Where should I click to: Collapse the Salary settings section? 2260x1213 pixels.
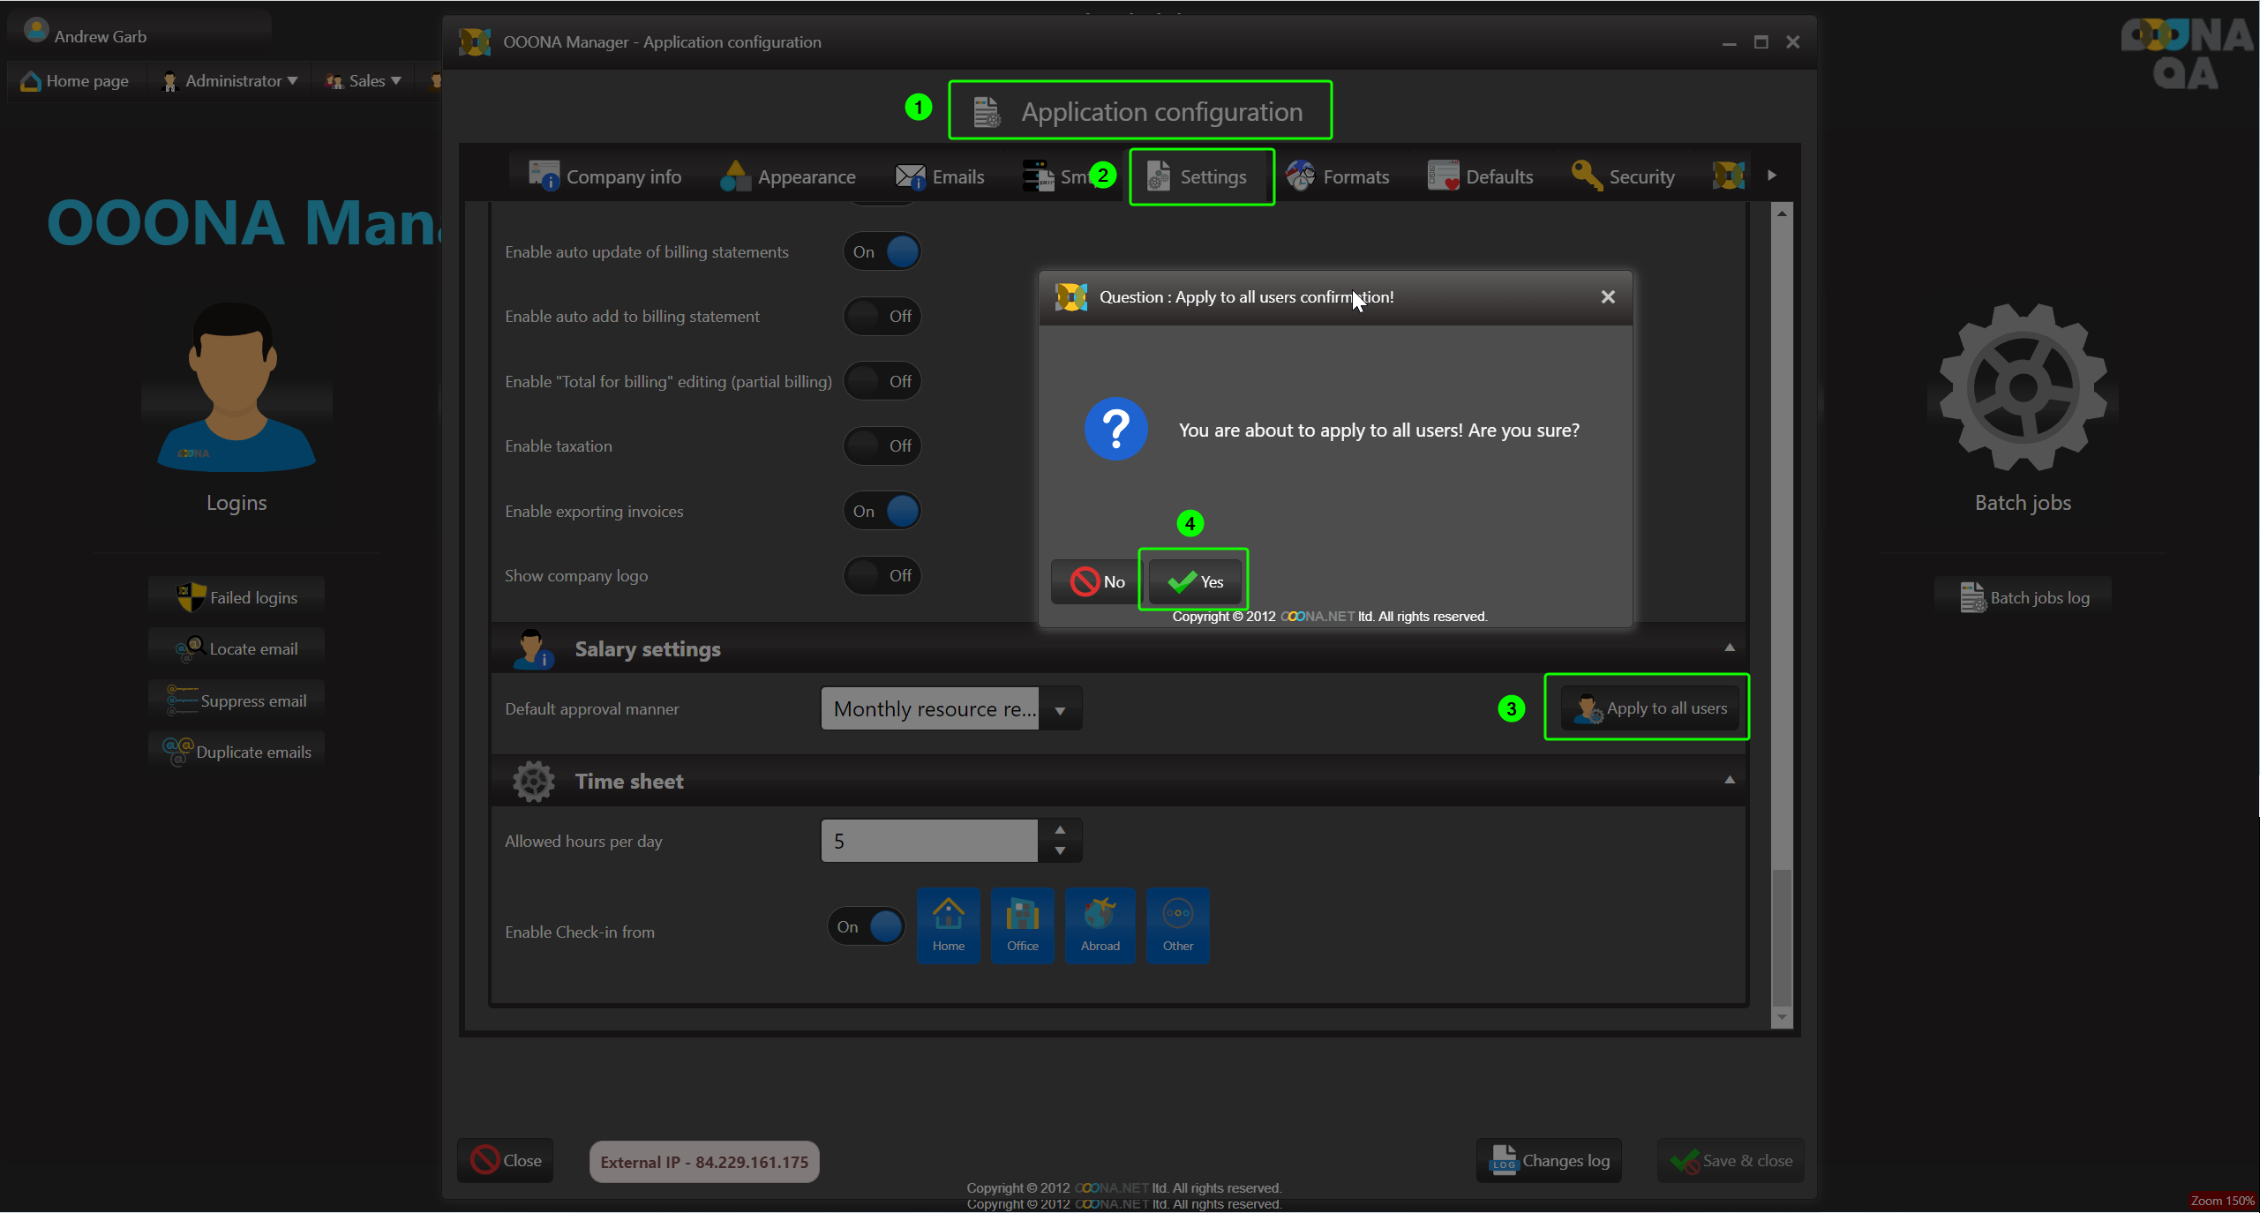coord(1729,648)
